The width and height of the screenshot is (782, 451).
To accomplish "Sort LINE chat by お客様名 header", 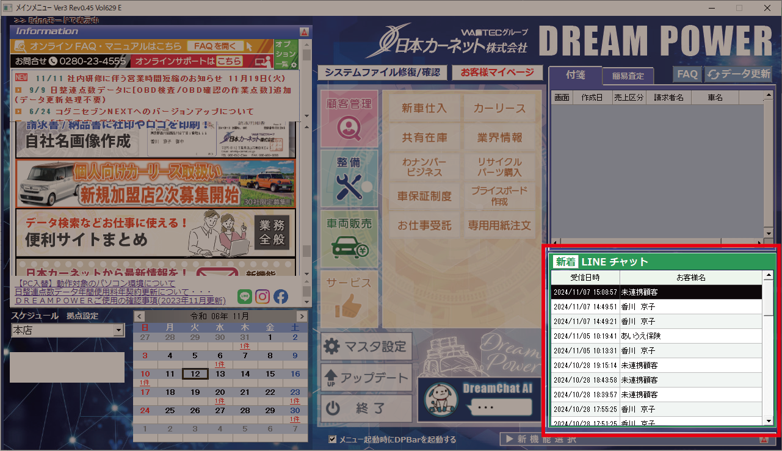I will [691, 278].
